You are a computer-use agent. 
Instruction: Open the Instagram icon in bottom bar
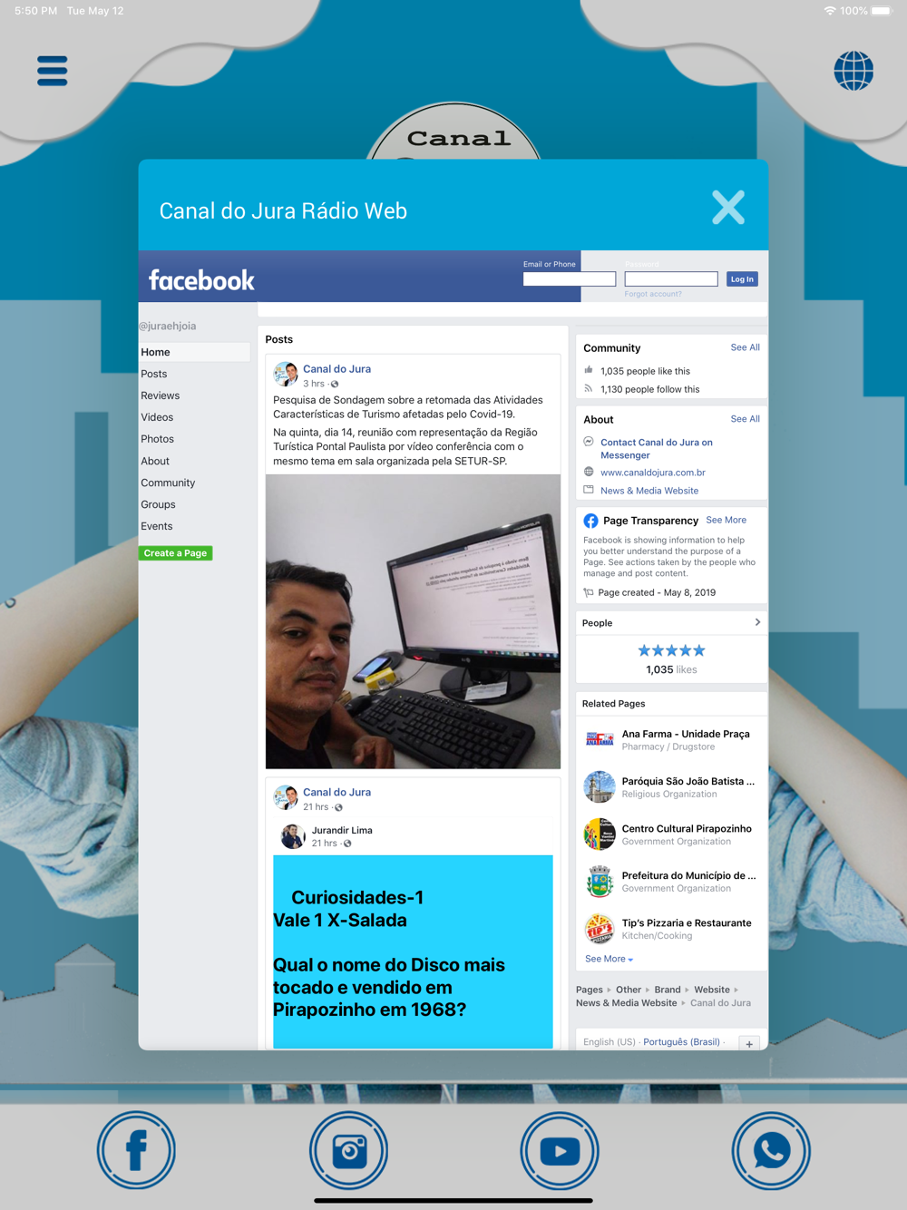[x=348, y=1151]
